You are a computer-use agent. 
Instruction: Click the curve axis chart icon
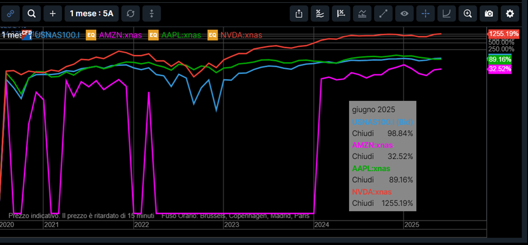(446, 14)
